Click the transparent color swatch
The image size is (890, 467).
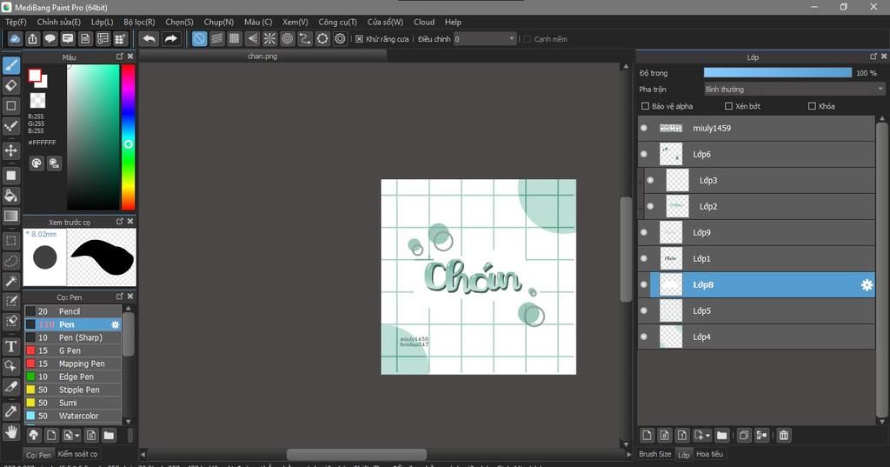point(37,101)
